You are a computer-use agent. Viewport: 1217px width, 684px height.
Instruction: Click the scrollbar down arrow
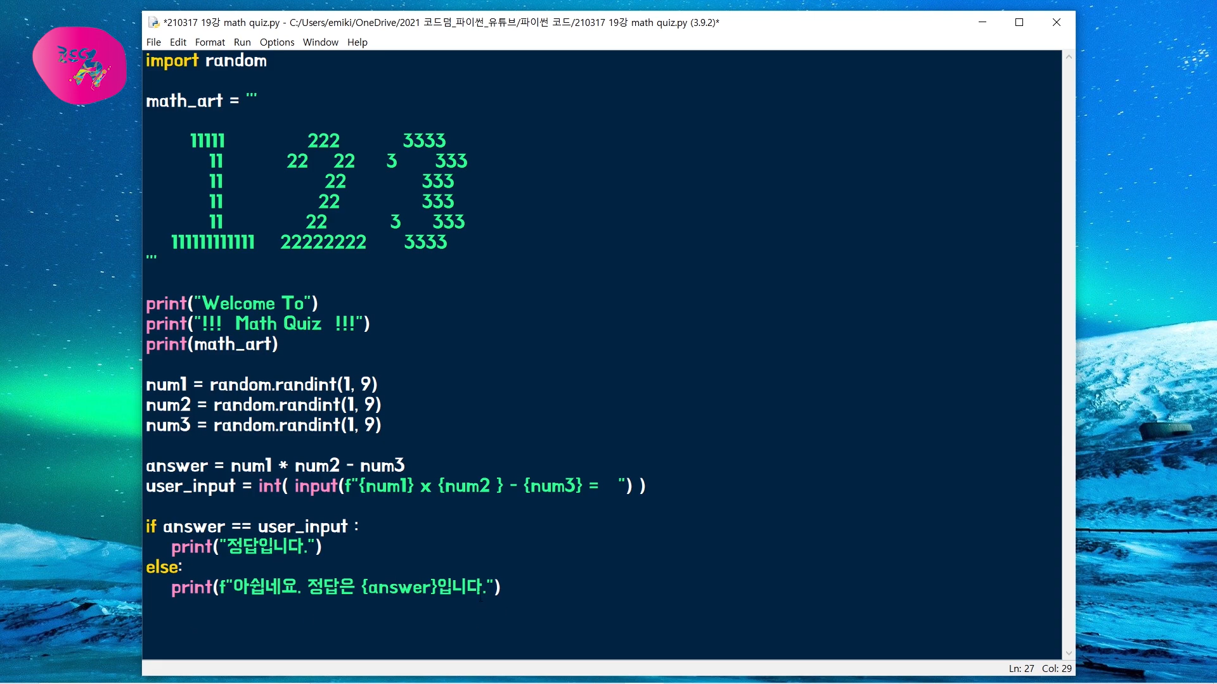pyautogui.click(x=1069, y=653)
